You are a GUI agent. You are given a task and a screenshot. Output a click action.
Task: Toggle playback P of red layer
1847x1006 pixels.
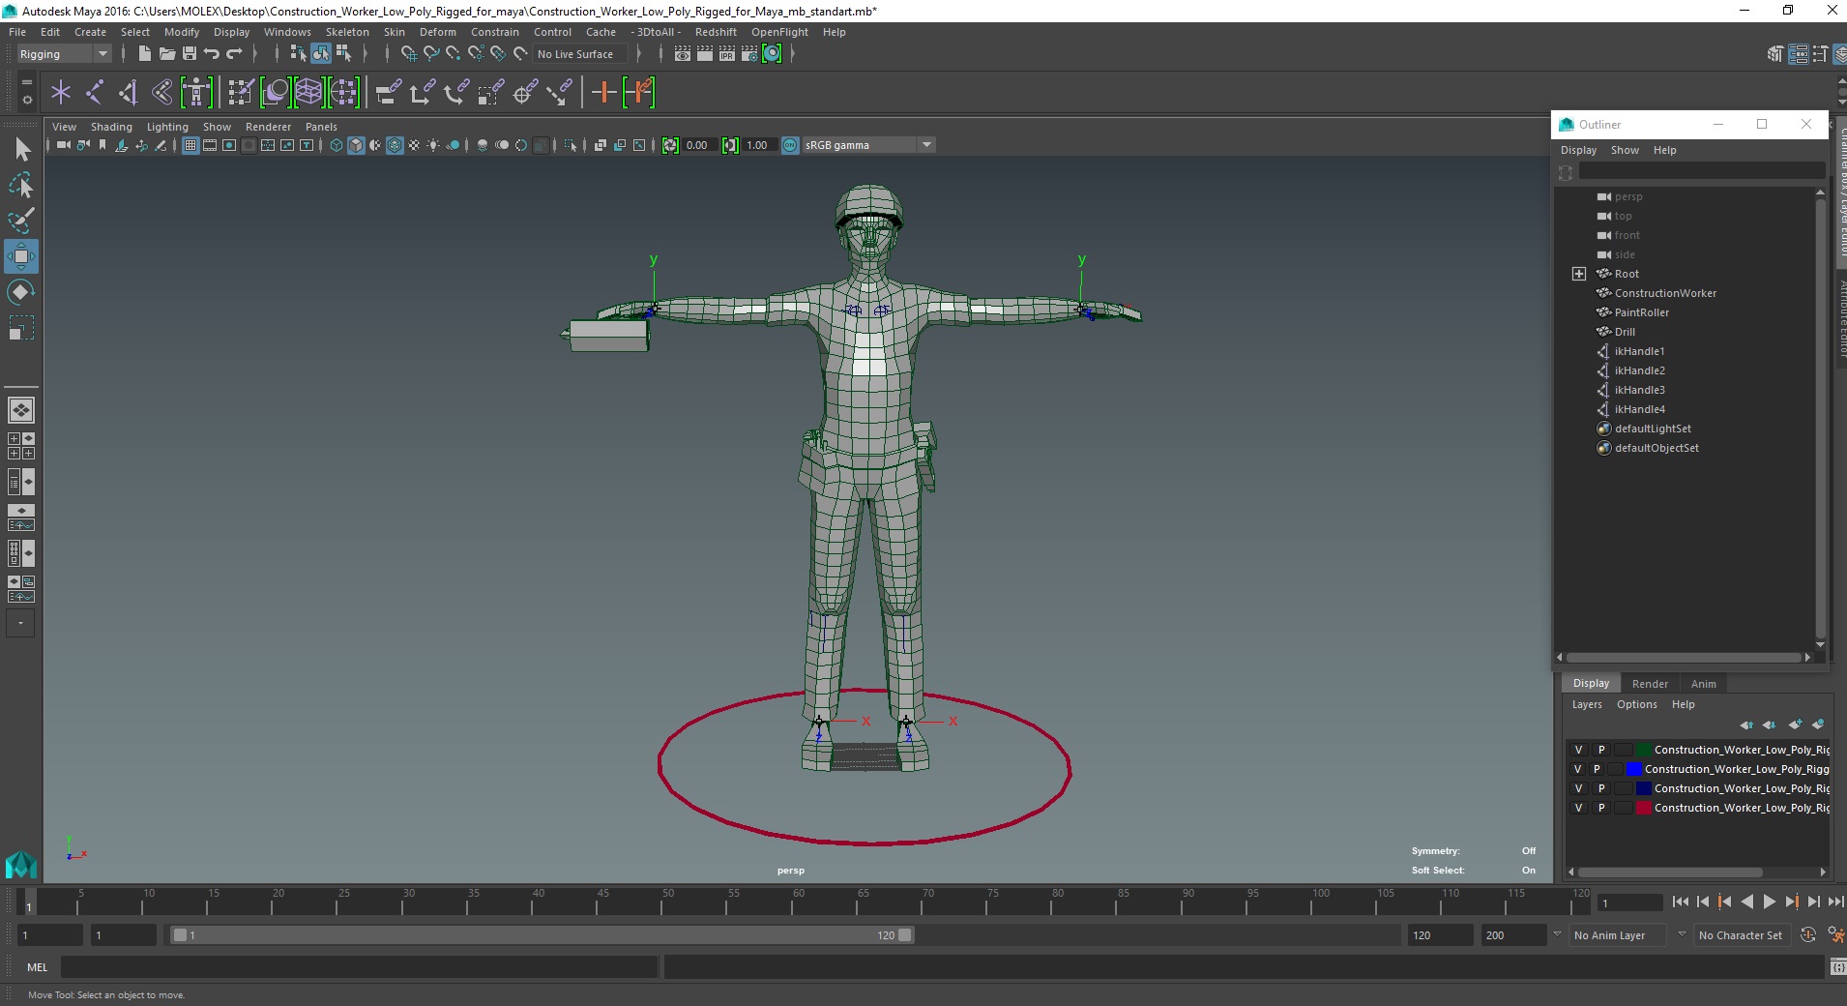(x=1601, y=808)
